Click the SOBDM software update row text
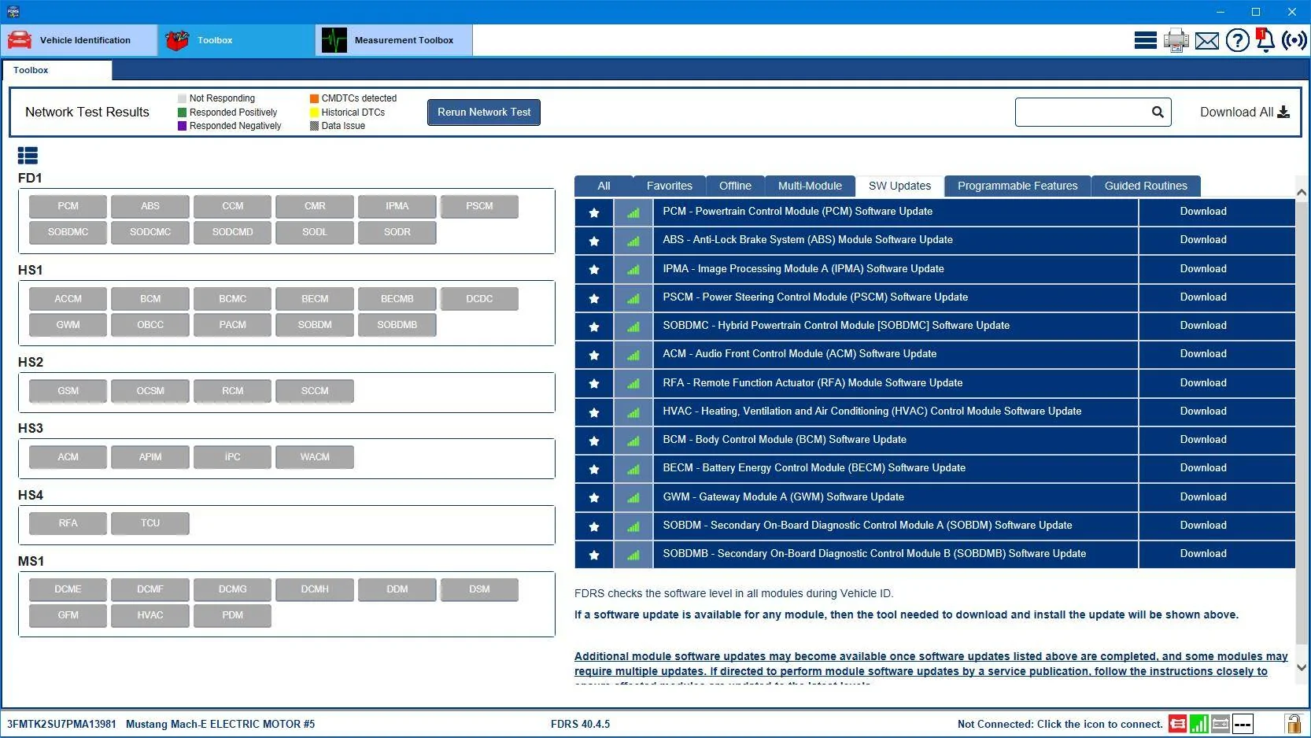This screenshot has width=1311, height=738. click(867, 526)
